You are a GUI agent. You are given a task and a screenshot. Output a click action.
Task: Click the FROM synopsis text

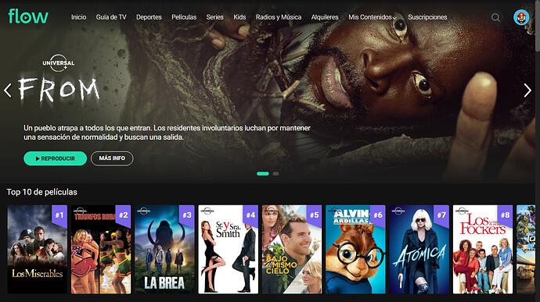pyautogui.click(x=167, y=133)
